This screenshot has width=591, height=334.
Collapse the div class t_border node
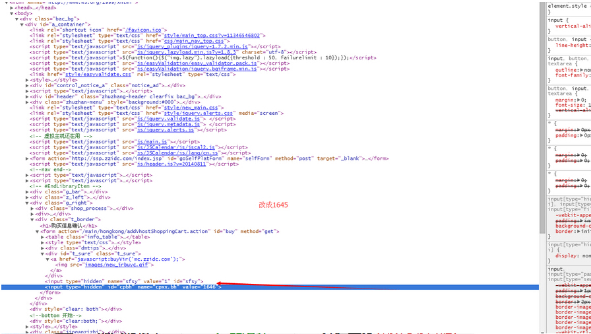32,219
